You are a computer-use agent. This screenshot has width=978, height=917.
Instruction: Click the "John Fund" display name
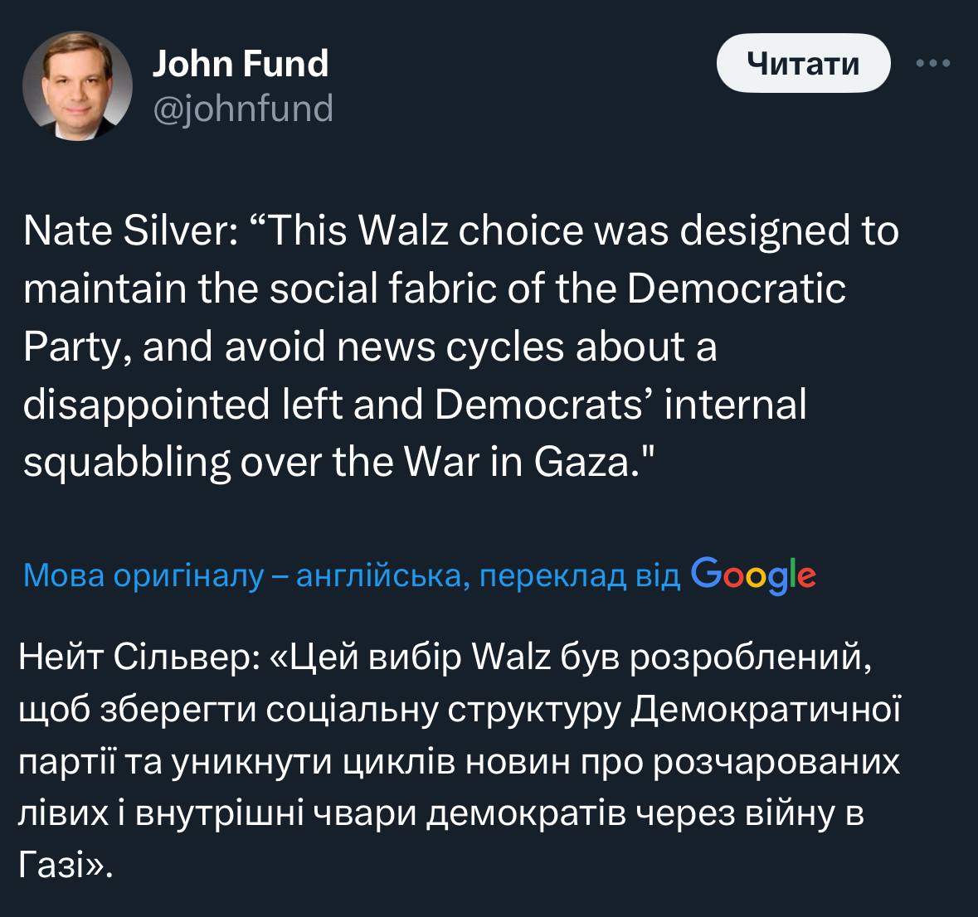(x=241, y=64)
